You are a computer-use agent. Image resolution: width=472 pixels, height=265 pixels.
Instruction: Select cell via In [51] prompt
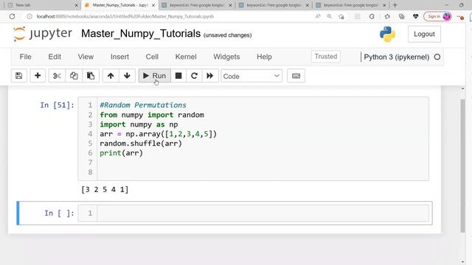pos(57,105)
